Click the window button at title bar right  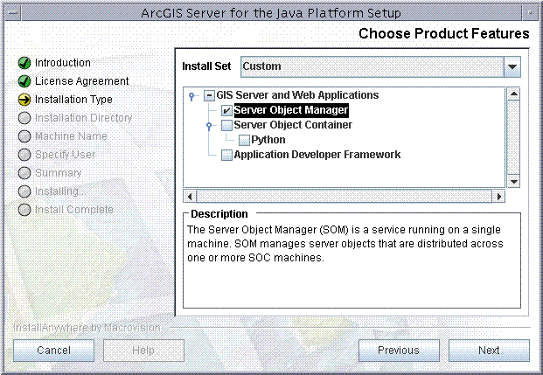pyautogui.click(x=530, y=13)
